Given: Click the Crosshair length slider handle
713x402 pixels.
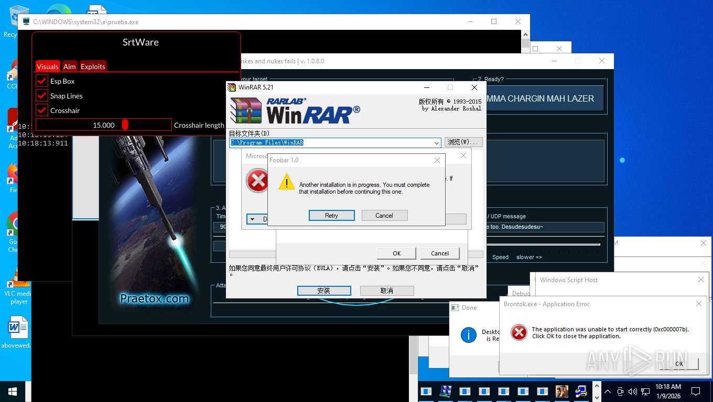Looking at the screenshot, I should pyautogui.click(x=125, y=125).
